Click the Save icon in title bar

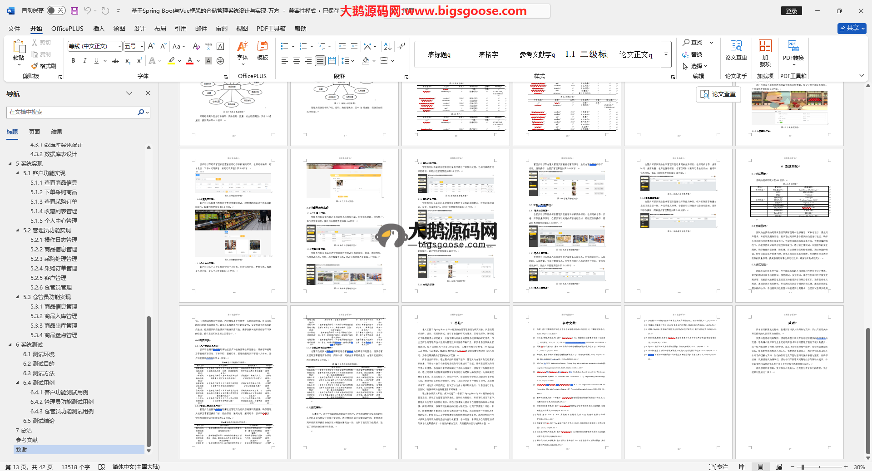[74, 10]
